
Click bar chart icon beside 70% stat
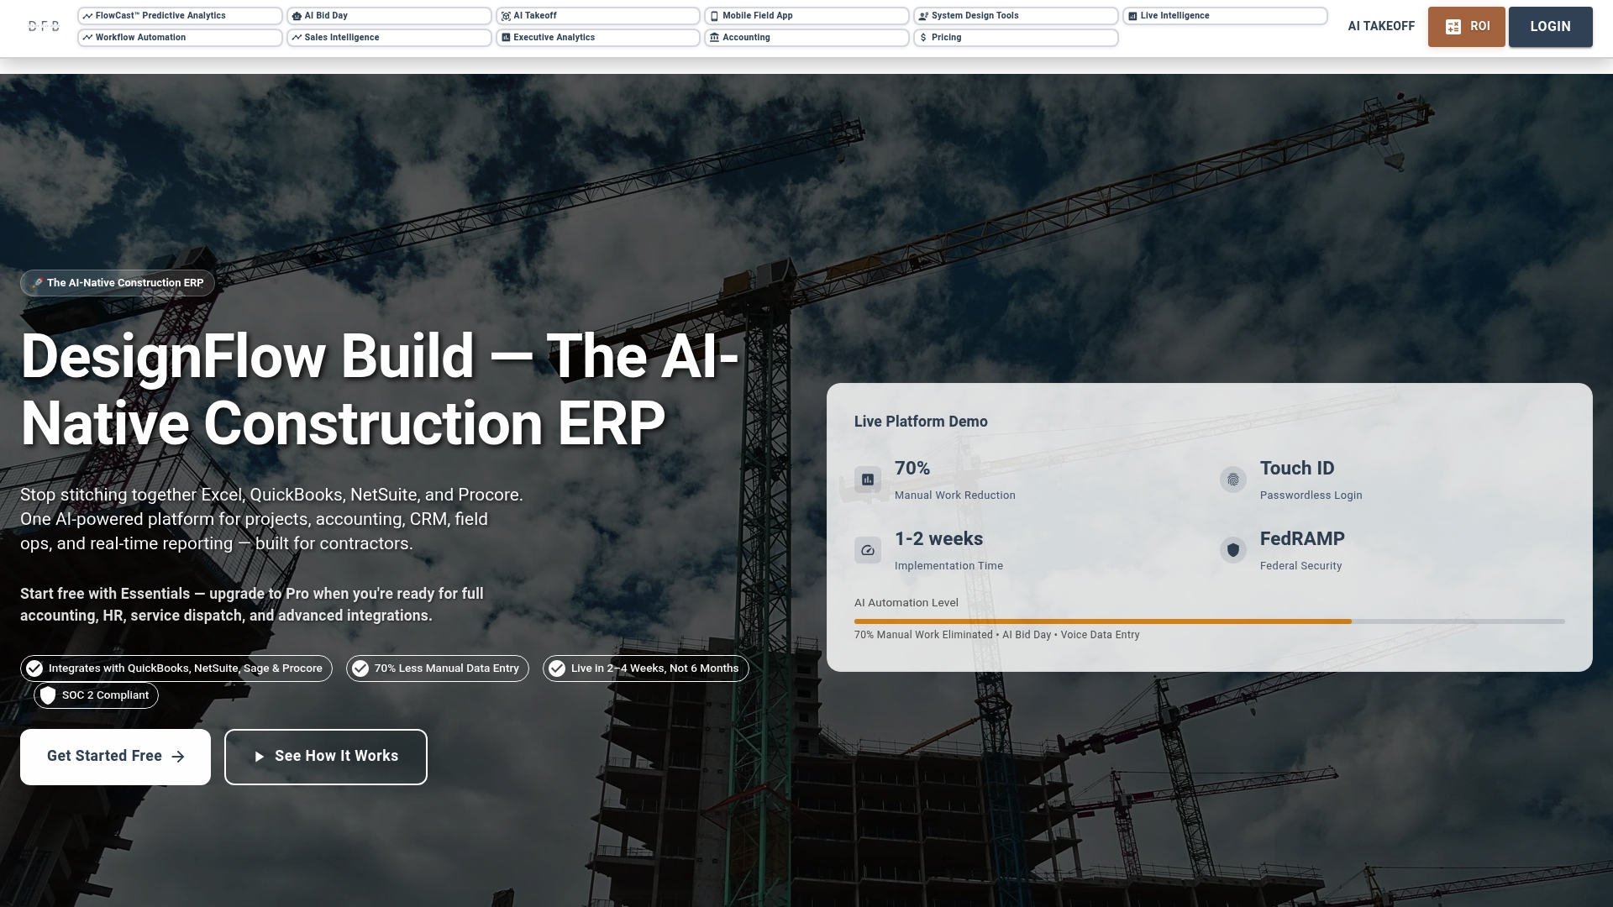[x=868, y=480]
